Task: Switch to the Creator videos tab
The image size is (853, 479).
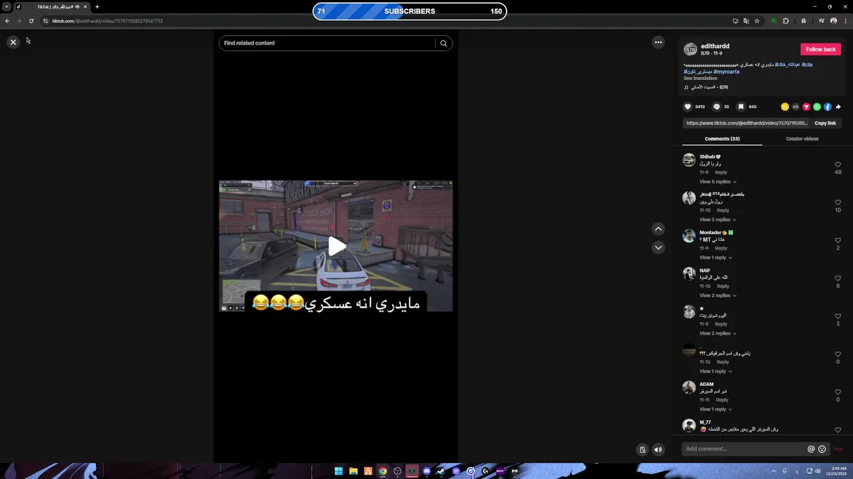Action: 802,139
